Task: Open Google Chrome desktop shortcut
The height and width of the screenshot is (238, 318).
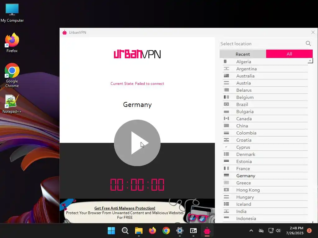Action: click(x=12, y=75)
